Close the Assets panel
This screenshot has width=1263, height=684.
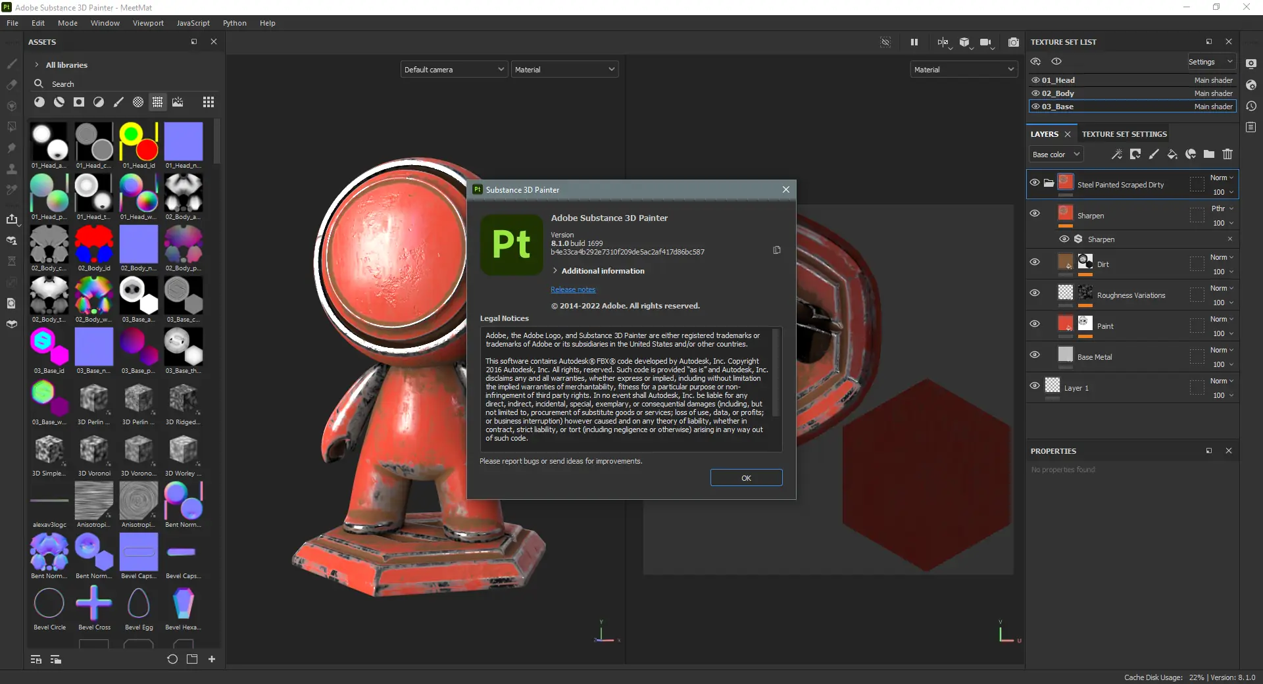(x=214, y=41)
